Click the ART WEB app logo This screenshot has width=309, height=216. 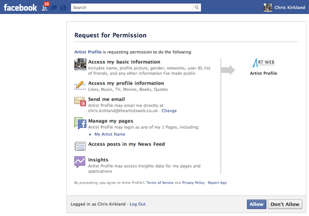(263, 63)
